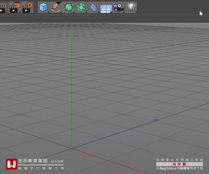Image resolution: width=209 pixels, height=174 pixels.
Task: Open the Subdivision Surface generator icon
Action: pyautogui.click(x=69, y=7)
